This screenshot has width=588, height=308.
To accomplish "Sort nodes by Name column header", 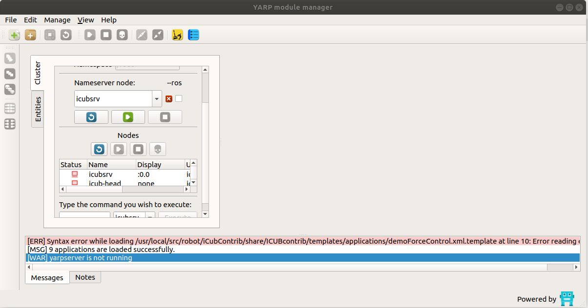I will point(111,165).
